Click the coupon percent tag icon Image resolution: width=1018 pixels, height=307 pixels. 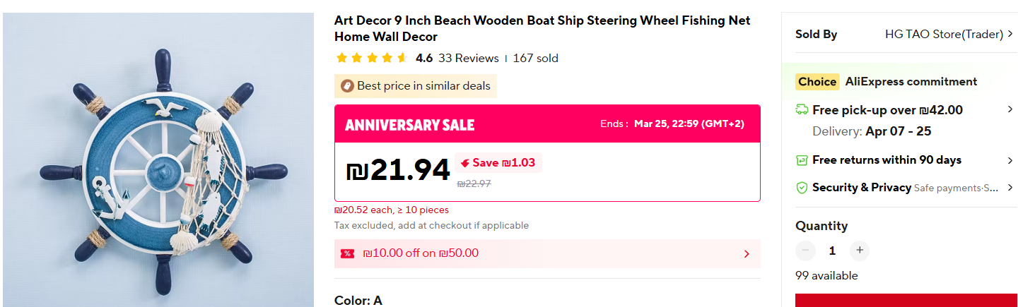coord(347,253)
